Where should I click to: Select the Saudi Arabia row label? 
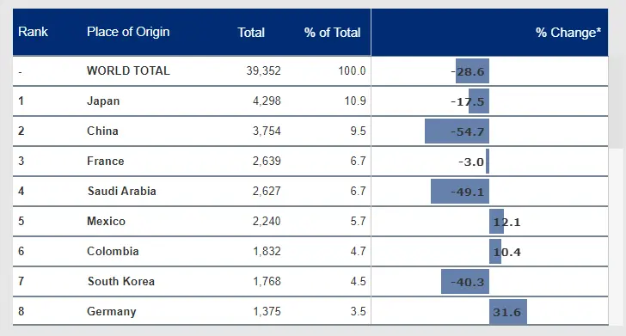(x=122, y=191)
